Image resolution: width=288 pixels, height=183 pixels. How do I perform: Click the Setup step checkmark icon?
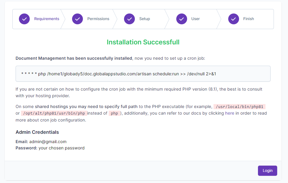tap(129, 19)
